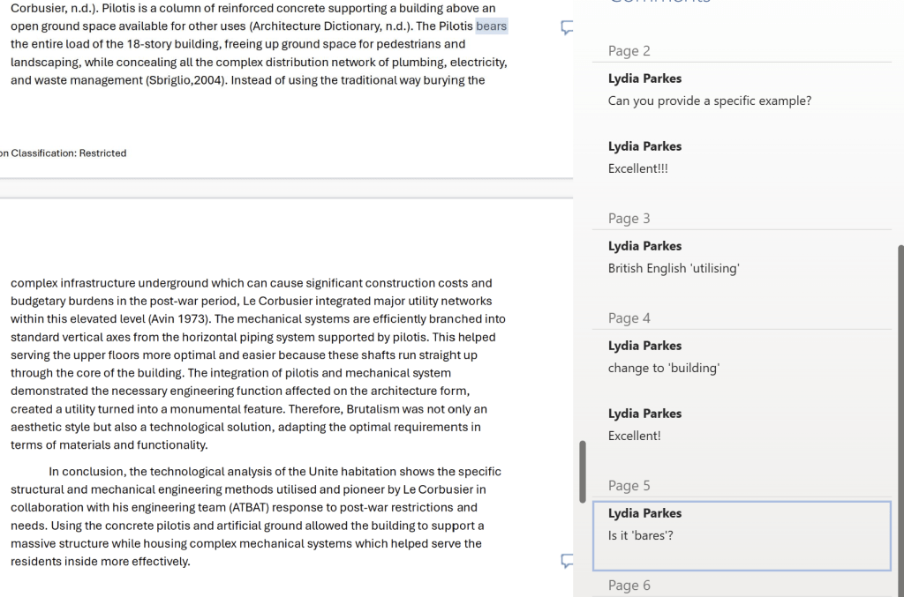904x597 pixels.
Task: Click the paragraph starting 'In conclusion, the technological'
Action: (x=256, y=517)
